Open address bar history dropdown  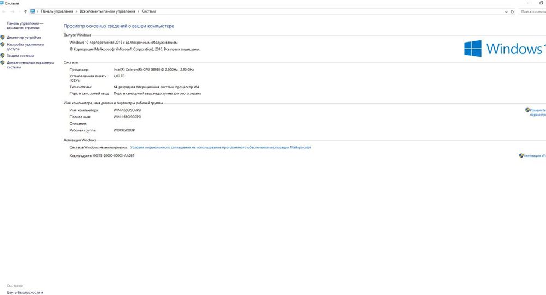(x=506, y=12)
